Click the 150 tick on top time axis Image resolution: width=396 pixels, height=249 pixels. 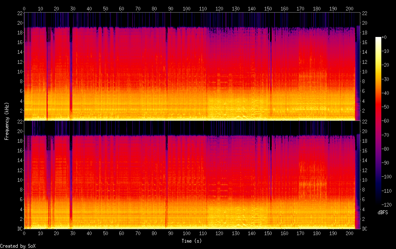268,8
